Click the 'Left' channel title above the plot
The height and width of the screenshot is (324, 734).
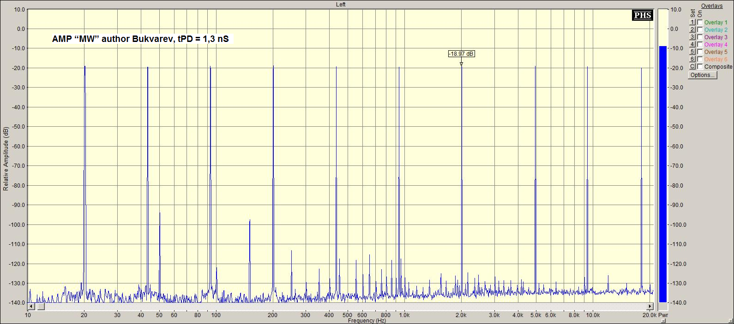[341, 5]
